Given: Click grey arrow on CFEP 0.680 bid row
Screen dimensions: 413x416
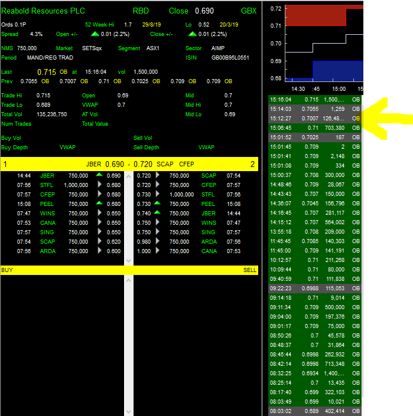Looking at the screenshot, I should pyautogui.click(x=100, y=194).
